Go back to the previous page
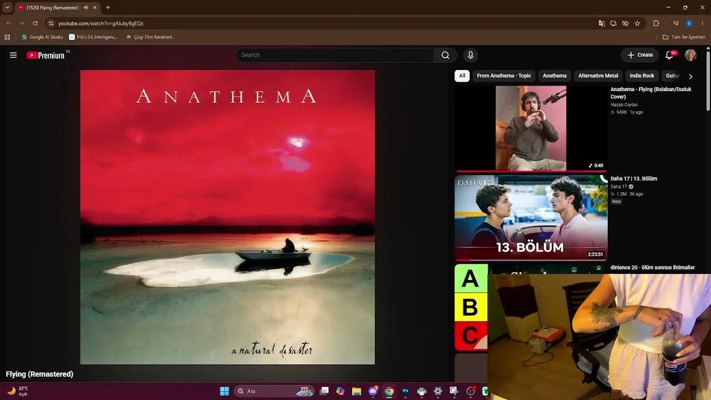The height and width of the screenshot is (400, 711). 8,23
